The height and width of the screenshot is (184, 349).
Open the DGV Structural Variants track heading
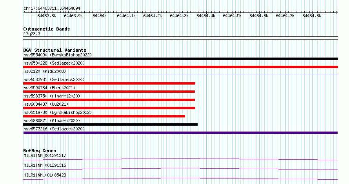[x=55, y=50]
